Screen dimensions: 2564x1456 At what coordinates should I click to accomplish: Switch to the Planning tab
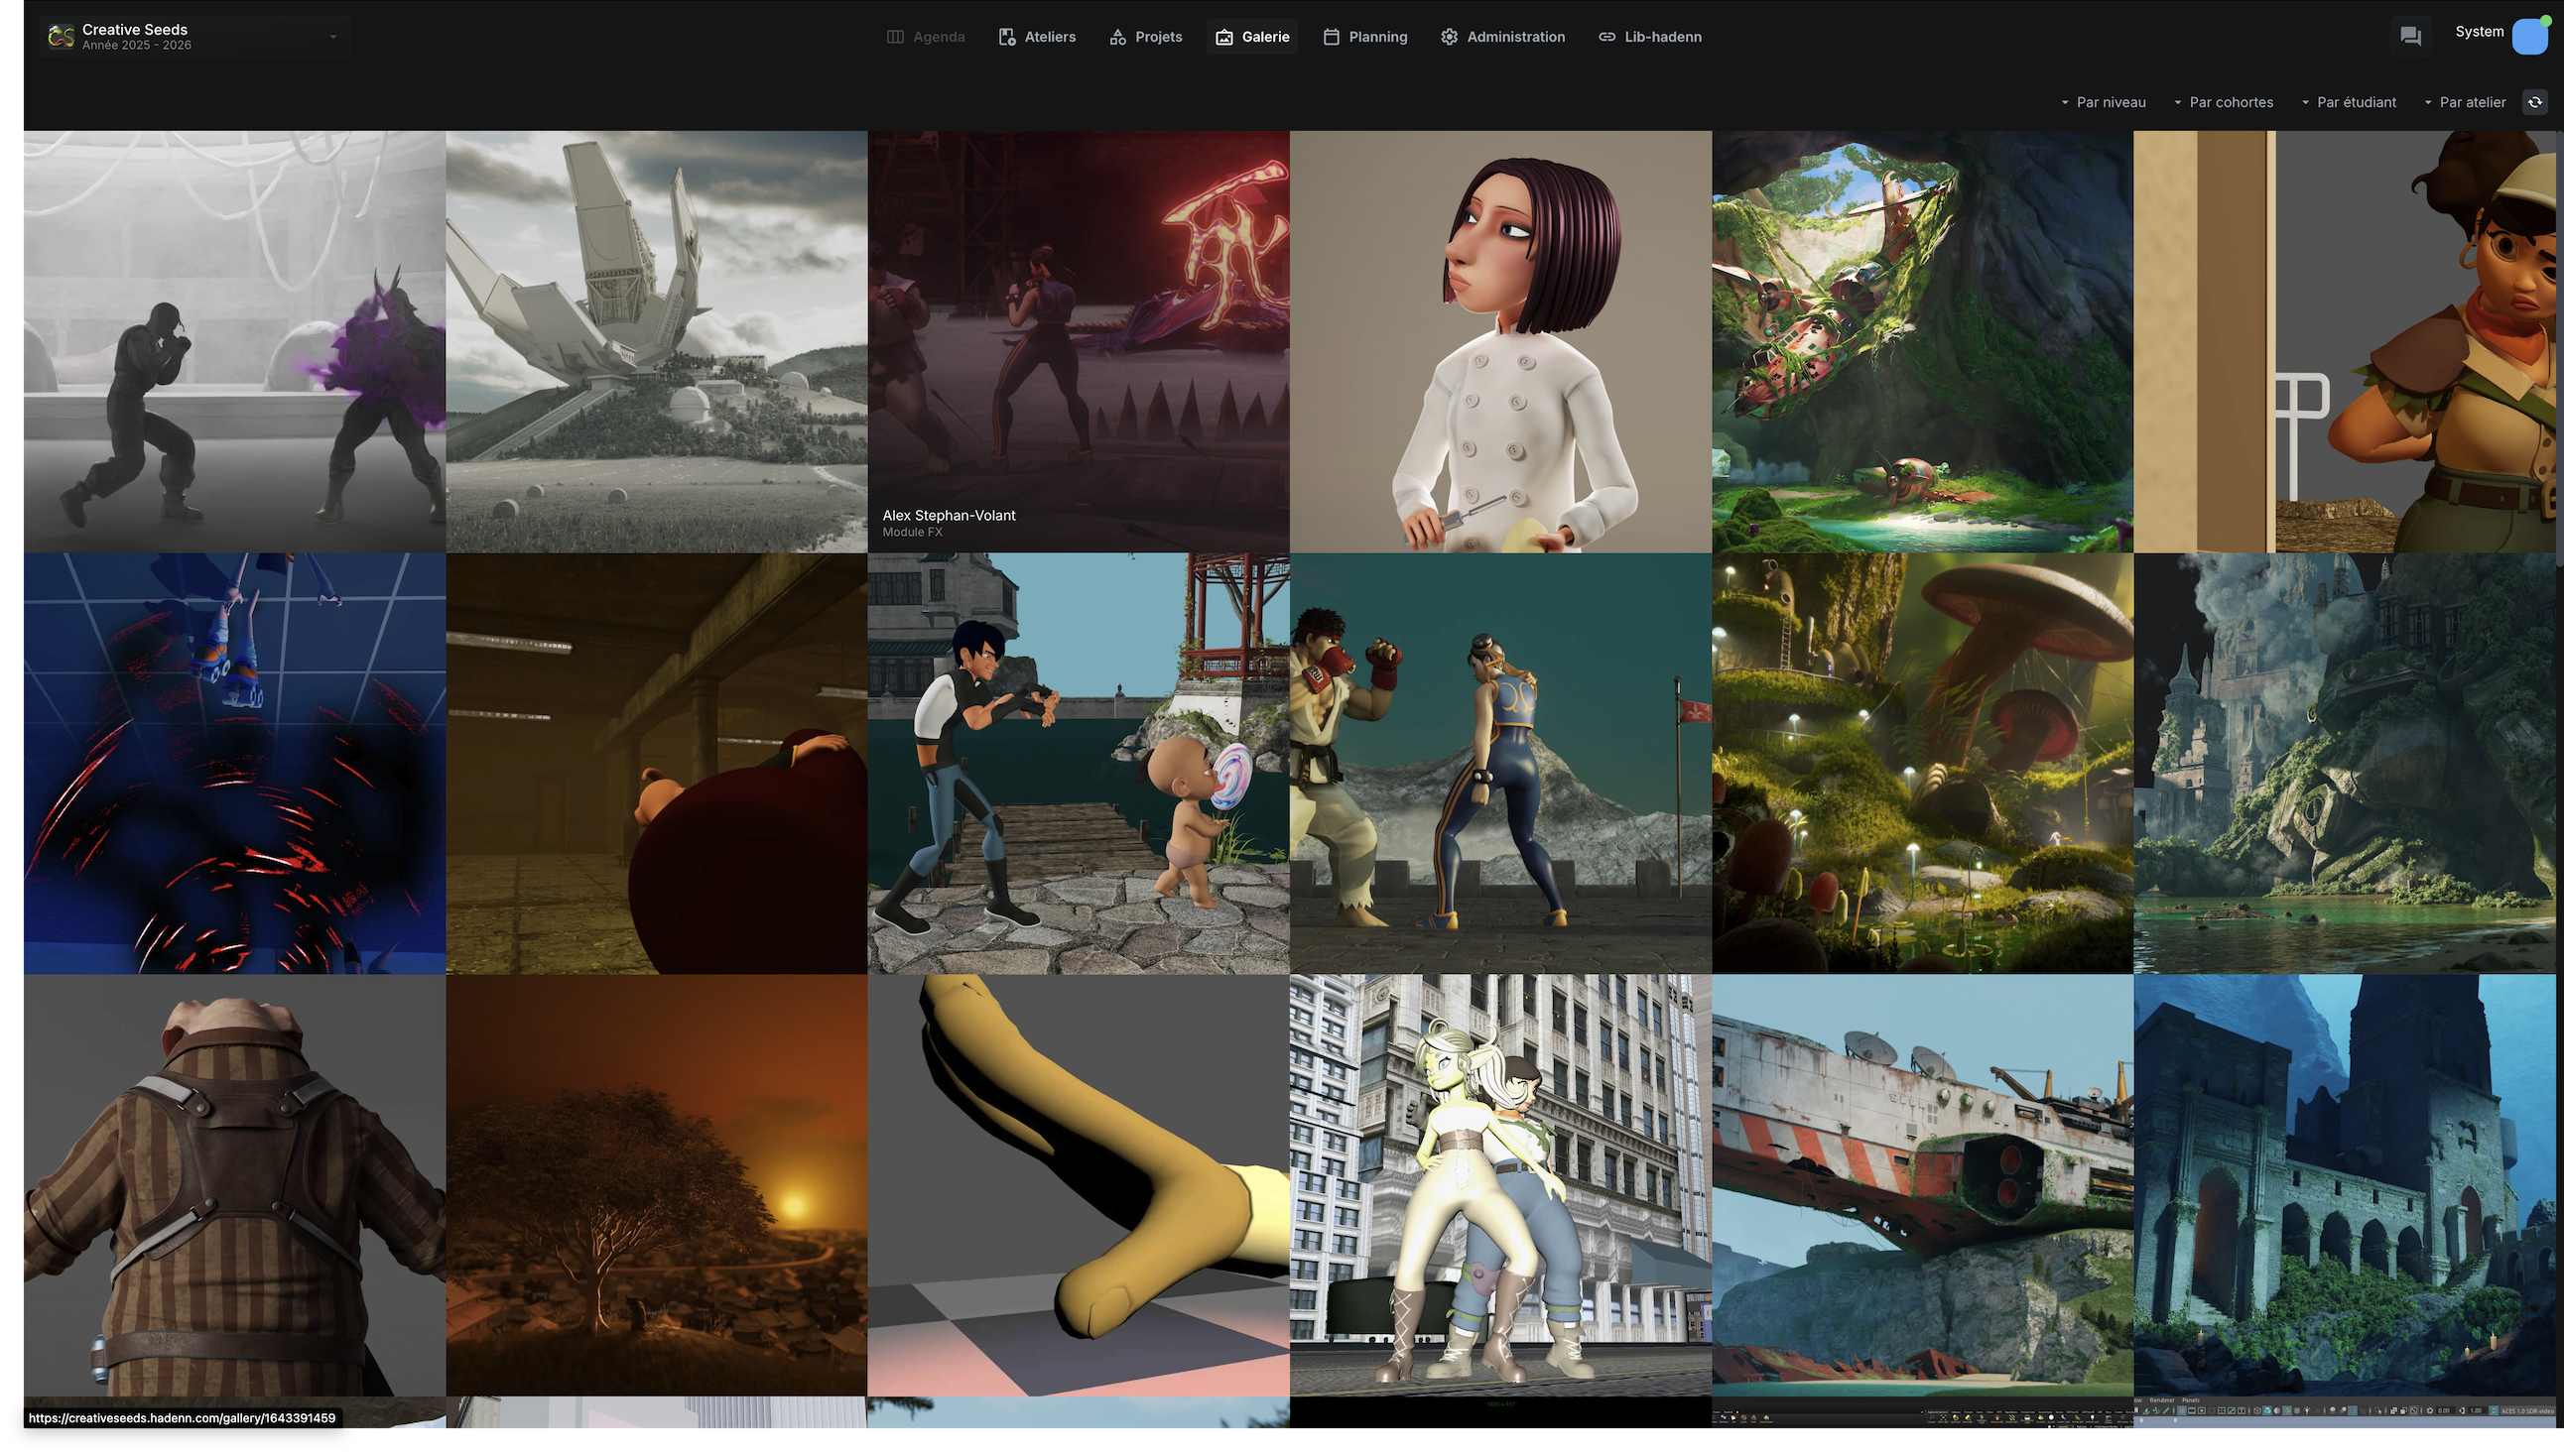coord(1364,37)
